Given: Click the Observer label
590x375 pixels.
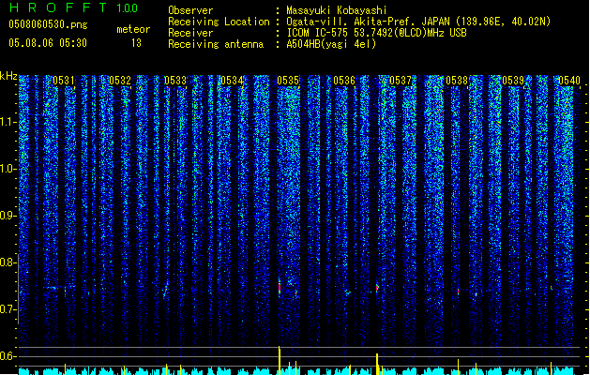Looking at the screenshot, I should 190,10.
